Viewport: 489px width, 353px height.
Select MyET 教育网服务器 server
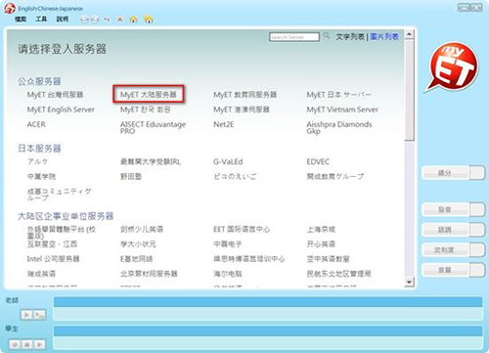245,95
